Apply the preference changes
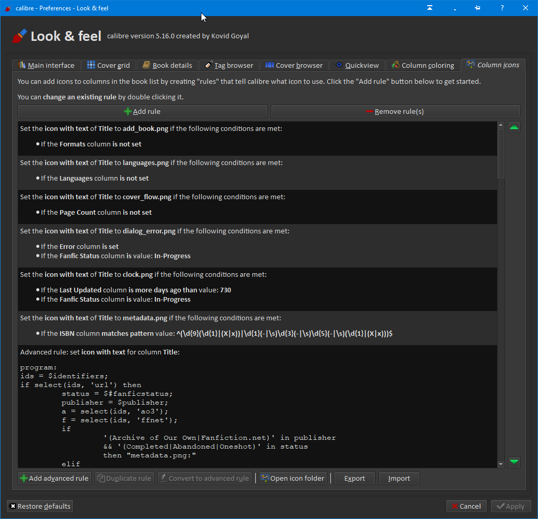 point(511,506)
